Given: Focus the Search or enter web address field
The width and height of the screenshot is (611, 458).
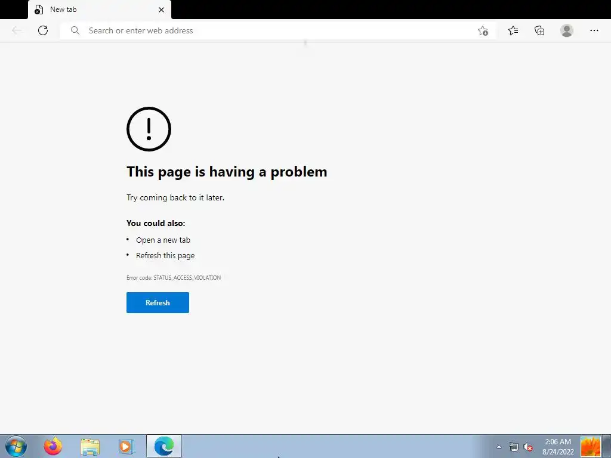Looking at the screenshot, I should (278, 30).
